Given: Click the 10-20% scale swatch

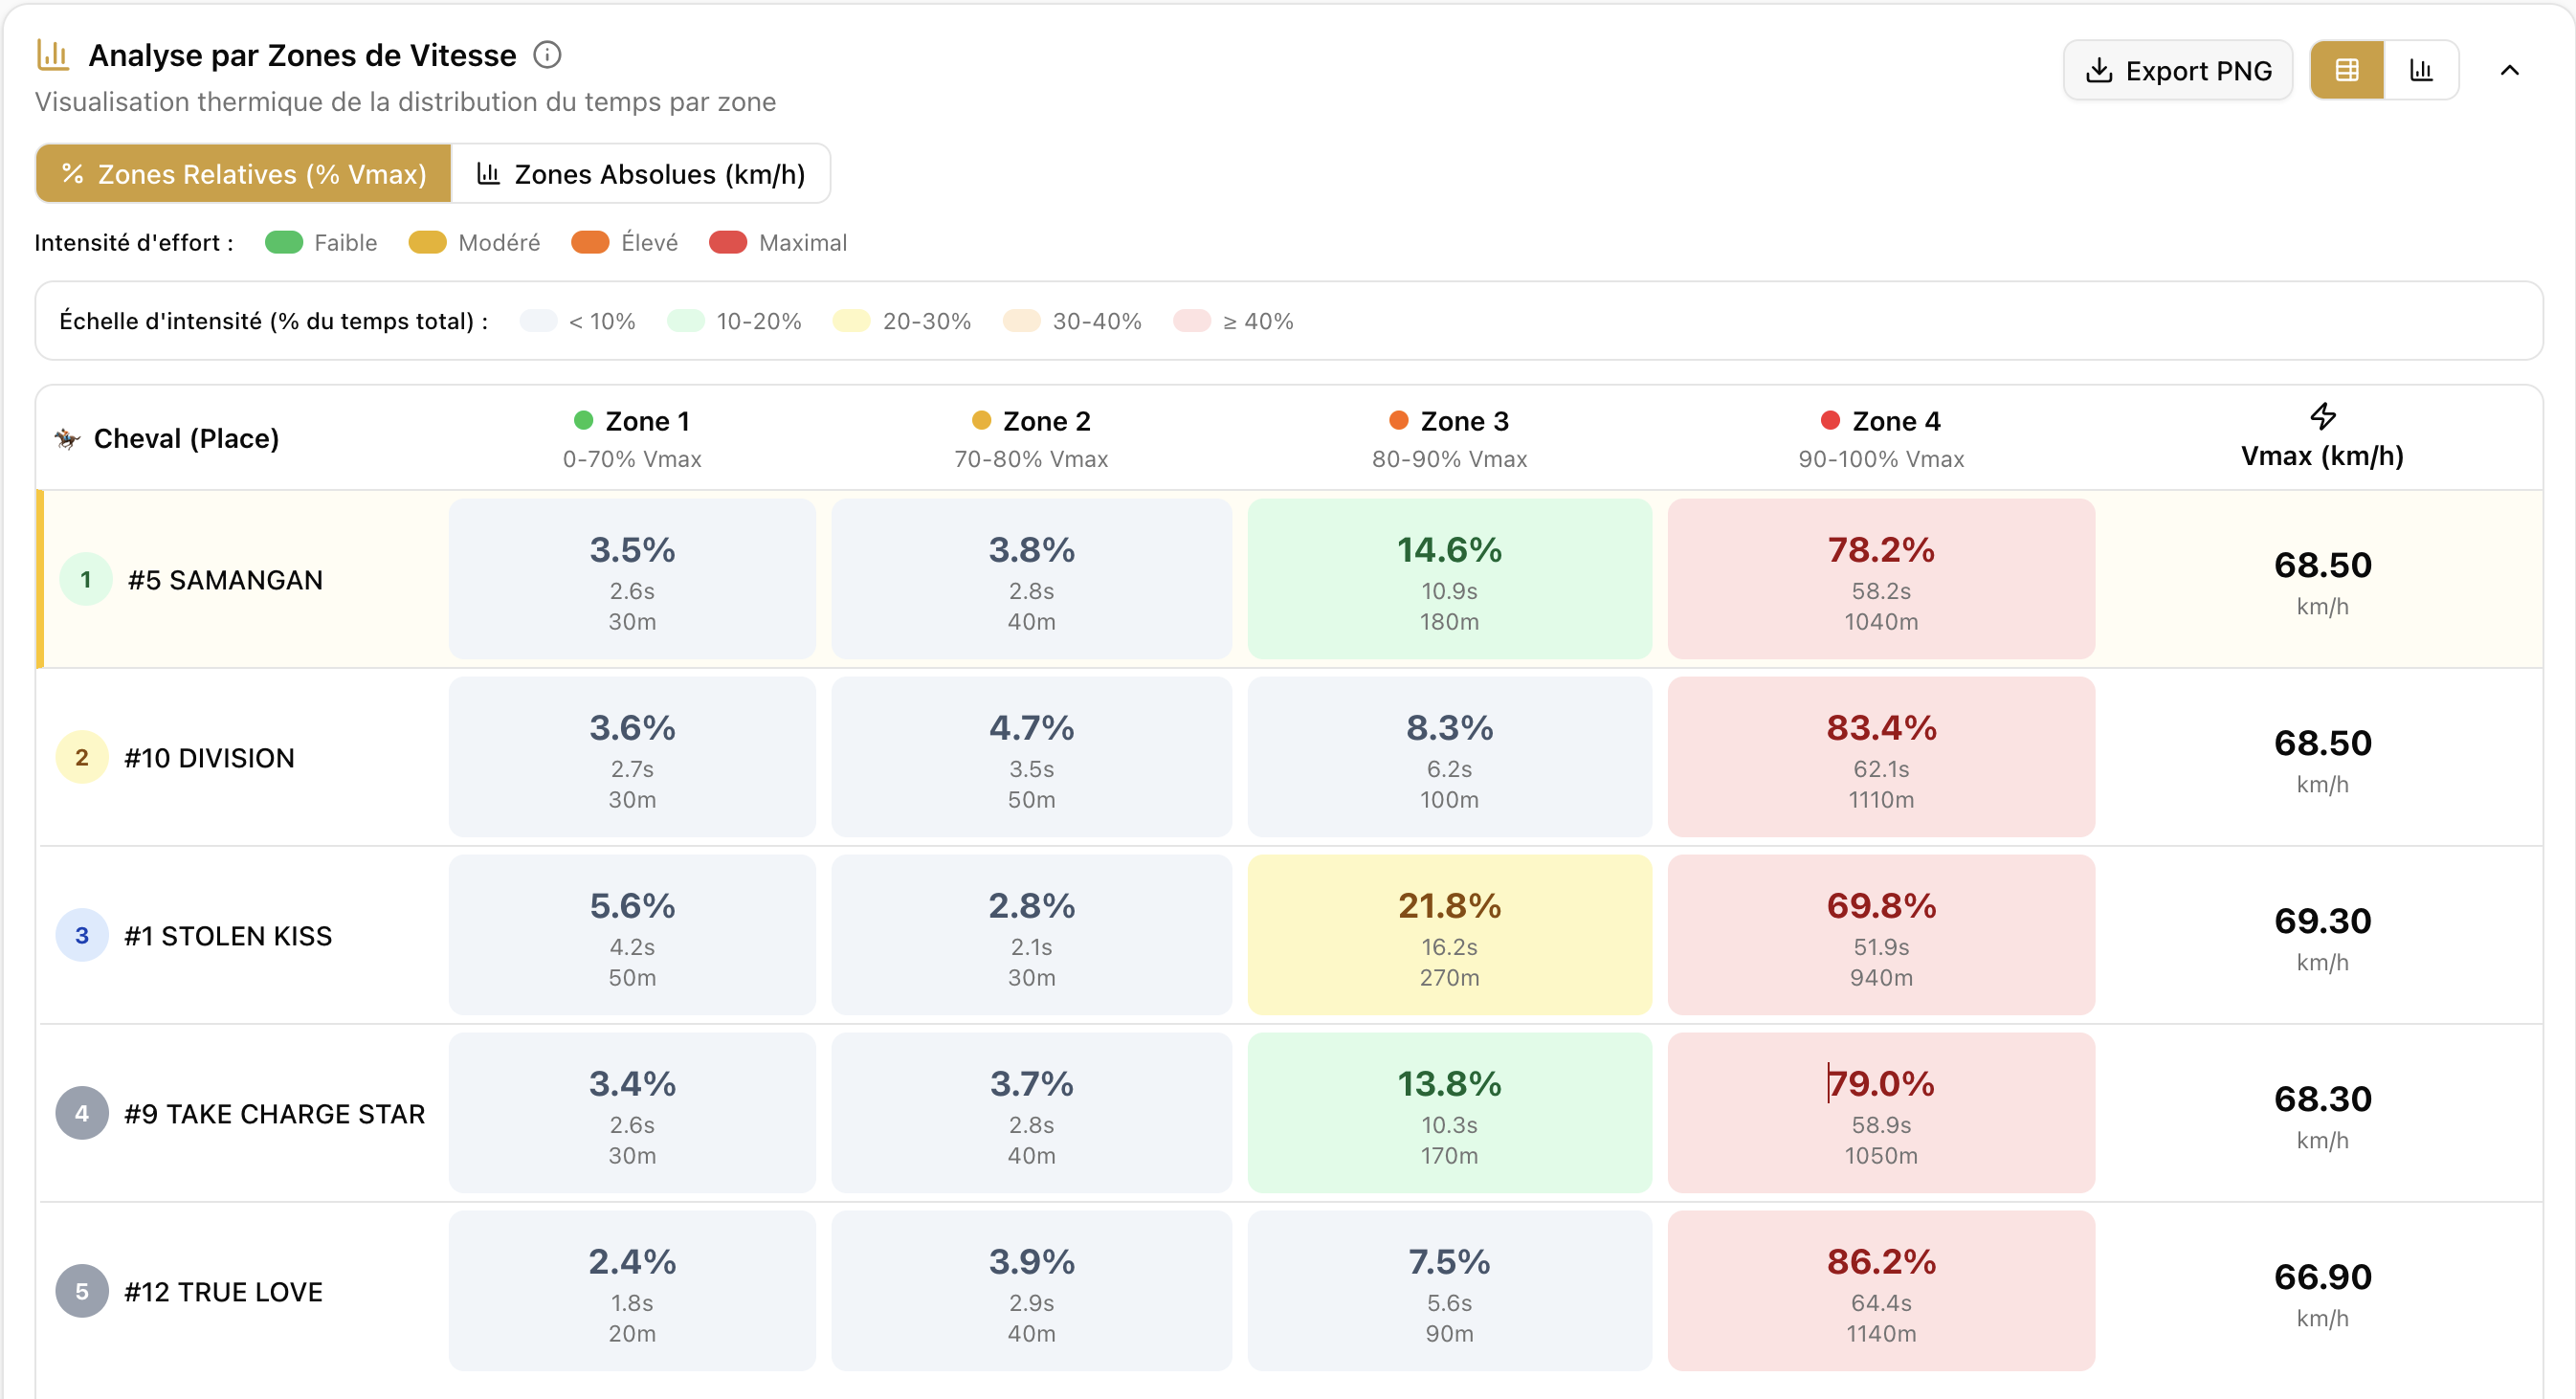Looking at the screenshot, I should [686, 321].
